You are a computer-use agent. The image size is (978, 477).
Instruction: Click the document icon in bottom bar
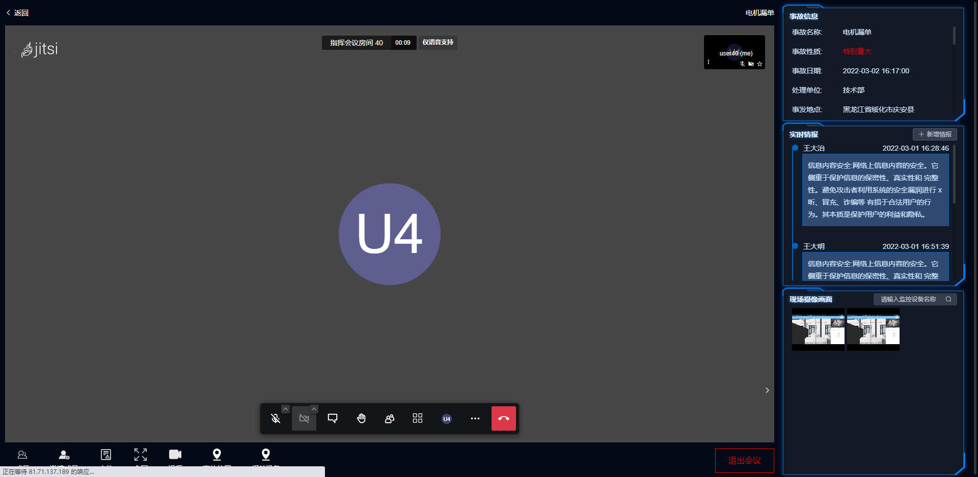106,455
